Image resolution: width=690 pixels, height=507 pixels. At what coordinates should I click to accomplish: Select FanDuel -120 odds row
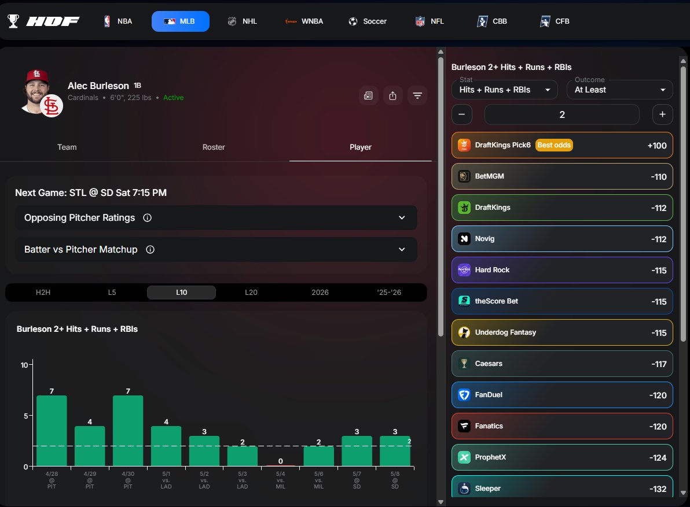coord(562,394)
